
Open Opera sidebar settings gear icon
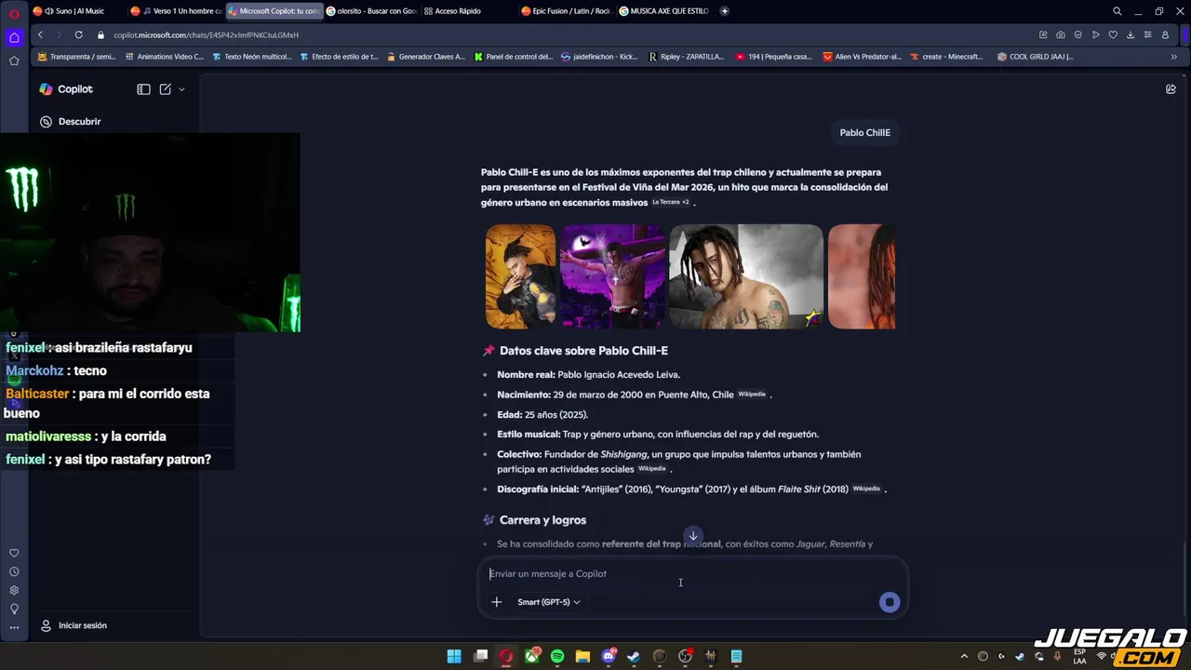[x=14, y=590]
